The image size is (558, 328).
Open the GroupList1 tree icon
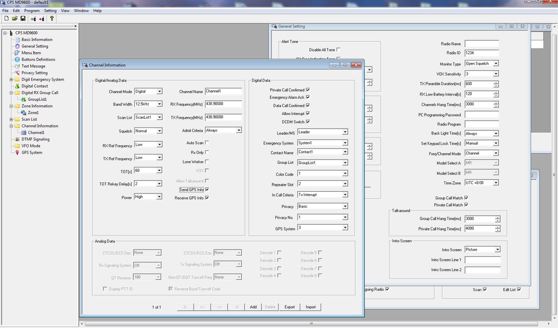click(24, 99)
